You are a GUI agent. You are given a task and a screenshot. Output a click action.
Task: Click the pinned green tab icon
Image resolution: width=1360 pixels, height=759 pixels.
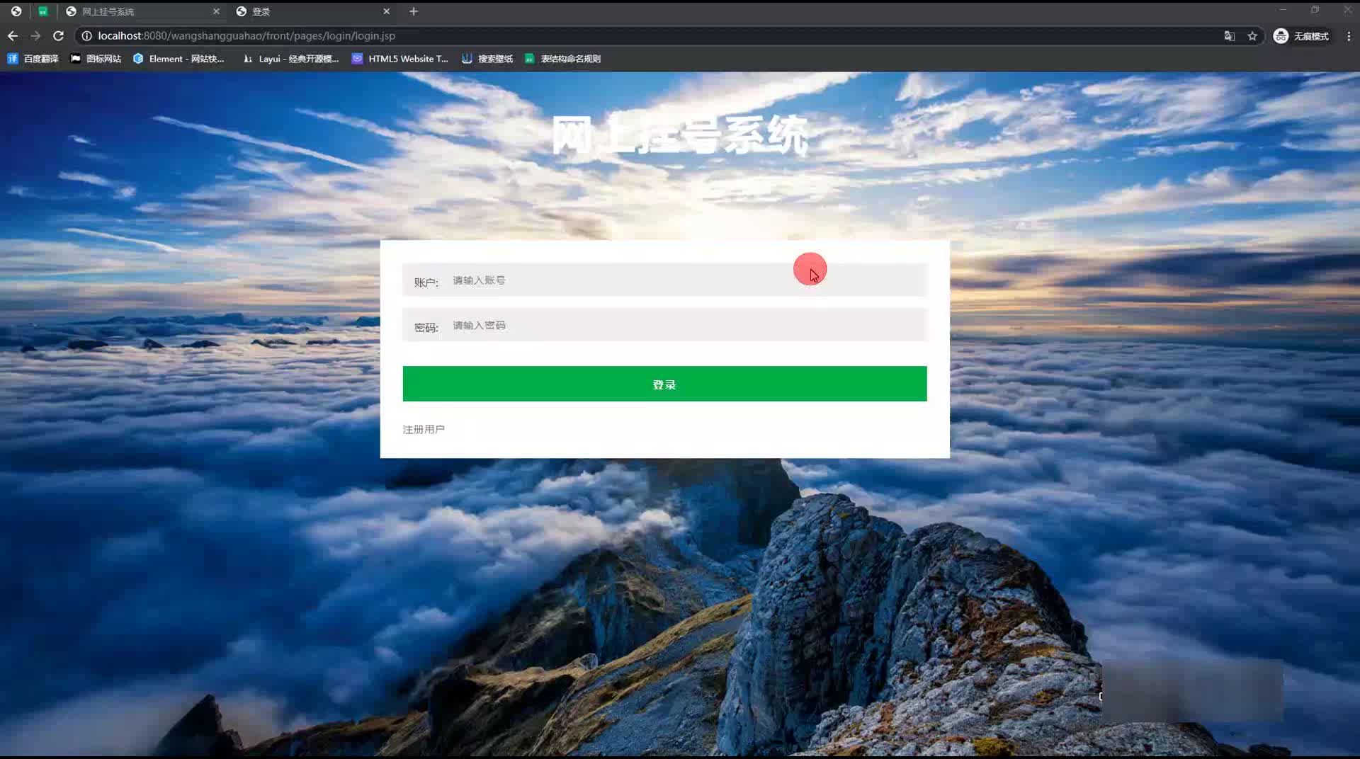(x=43, y=11)
